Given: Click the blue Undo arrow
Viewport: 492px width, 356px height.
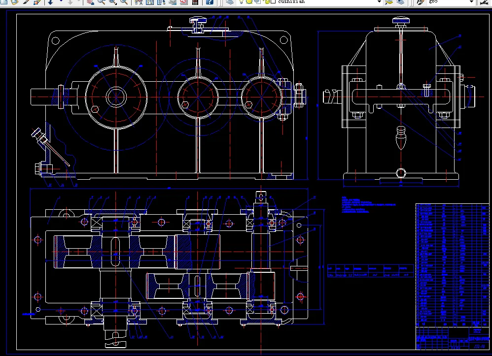Looking at the screenshot, I should [50, 2].
